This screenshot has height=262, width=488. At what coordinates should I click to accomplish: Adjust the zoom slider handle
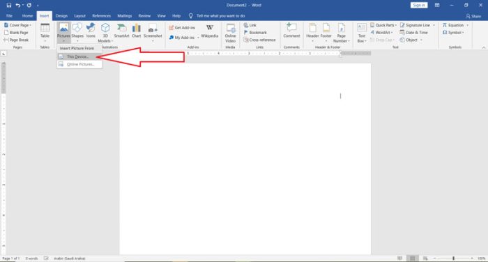click(453, 259)
